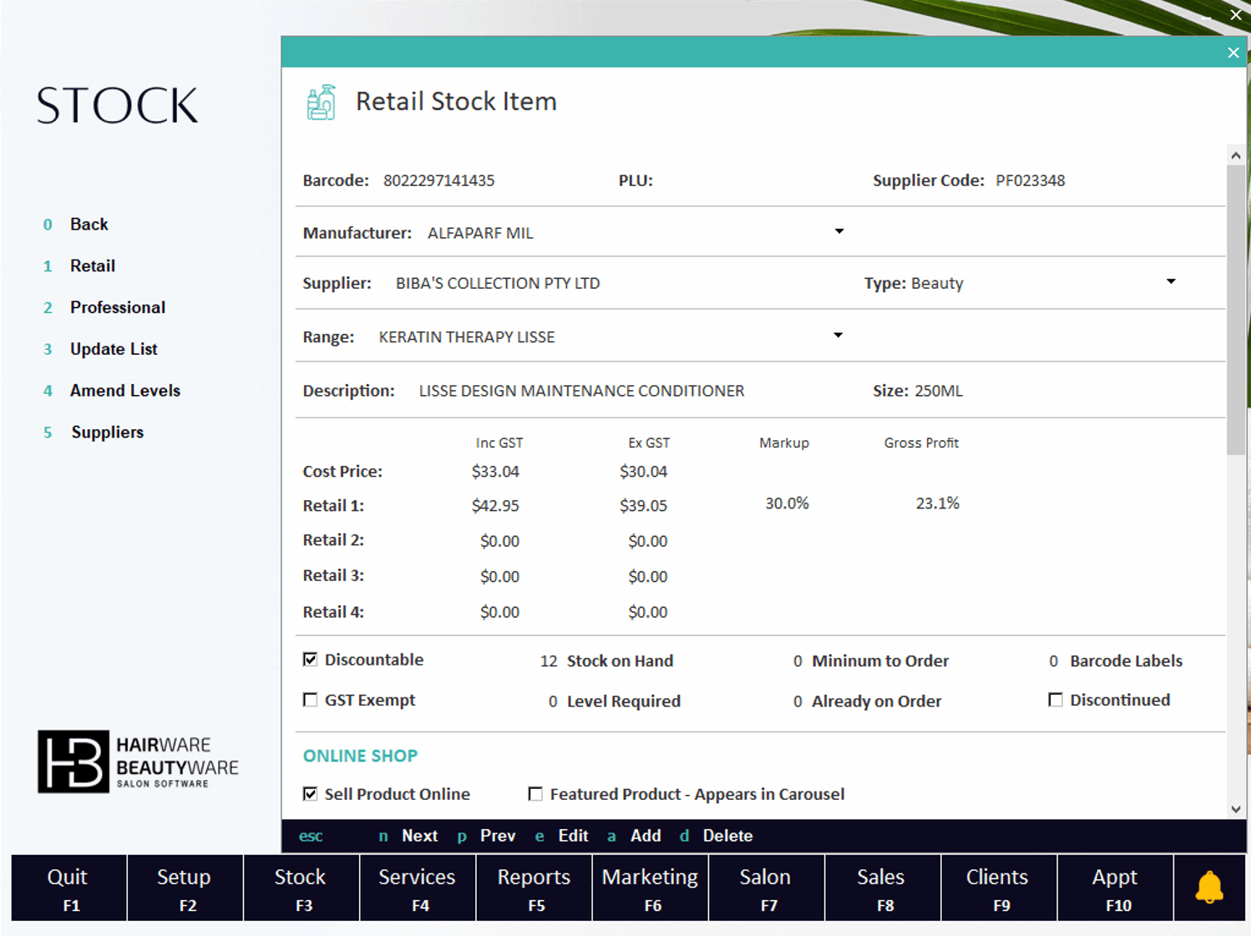This screenshot has width=1251, height=936.
Task: Click the Type value Beauty
Action: tap(937, 283)
